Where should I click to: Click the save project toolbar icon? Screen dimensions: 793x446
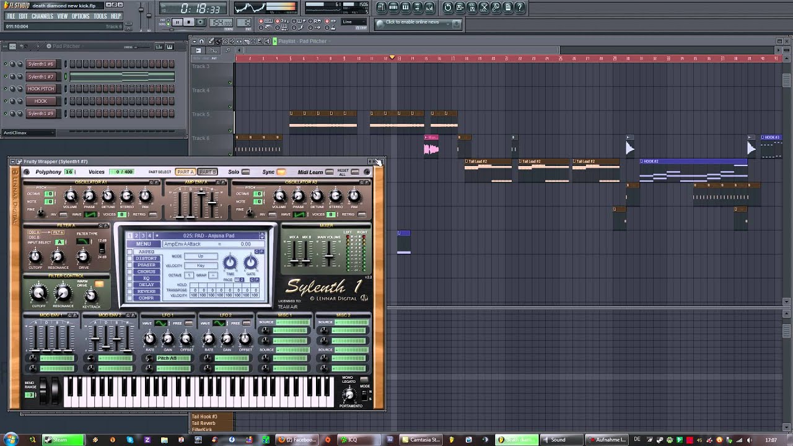coord(460,7)
